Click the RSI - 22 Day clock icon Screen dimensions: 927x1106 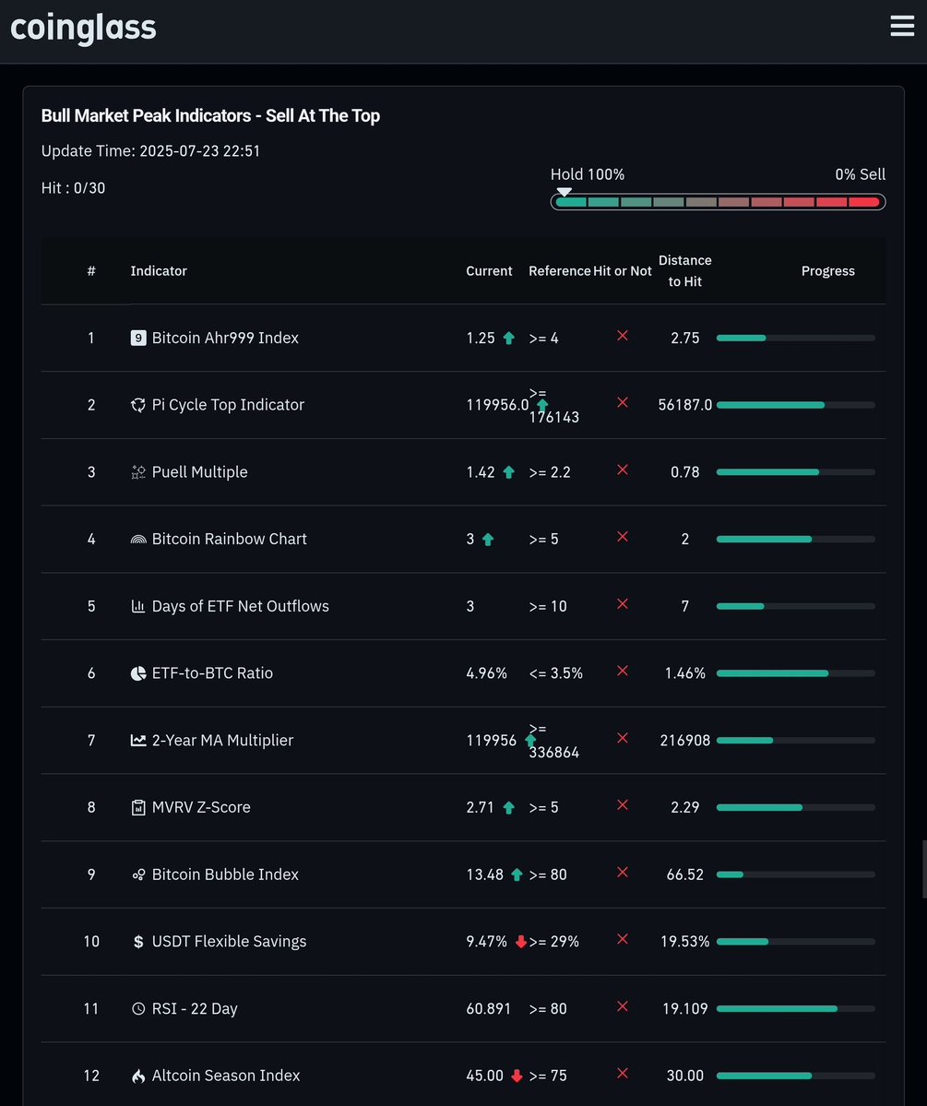[138, 1008]
